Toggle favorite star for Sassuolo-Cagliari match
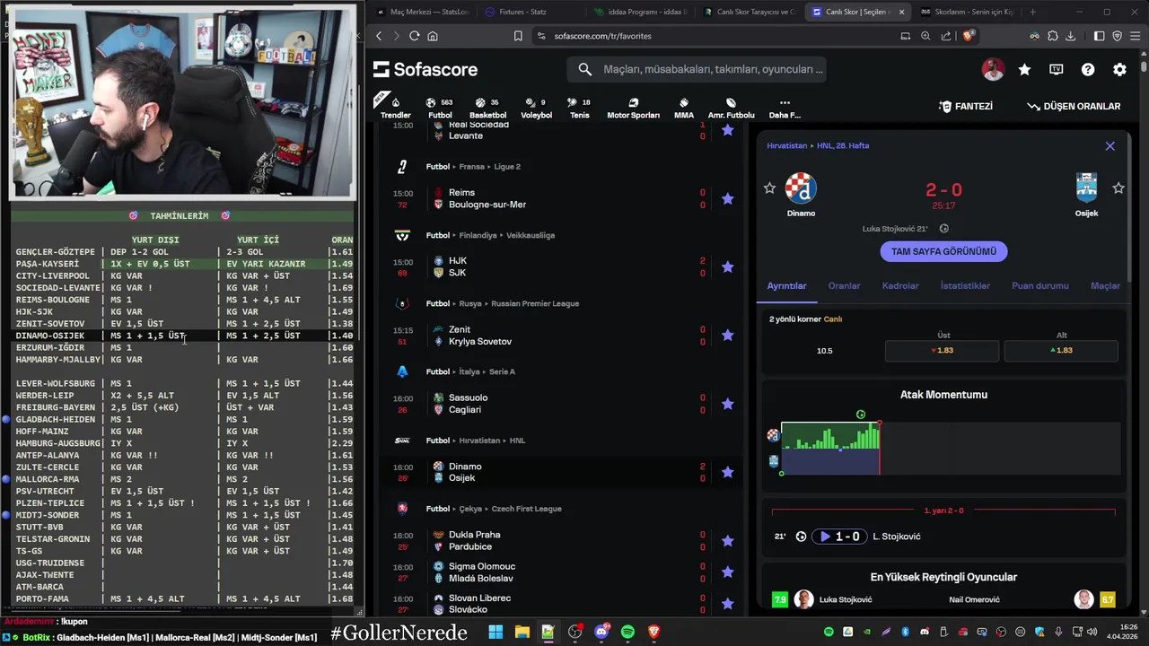1149x646 pixels. 728,404
